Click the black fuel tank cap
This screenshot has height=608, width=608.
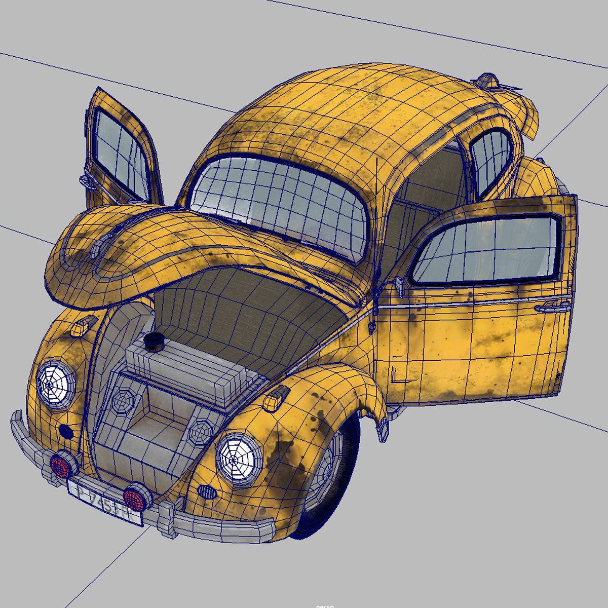[x=153, y=341]
